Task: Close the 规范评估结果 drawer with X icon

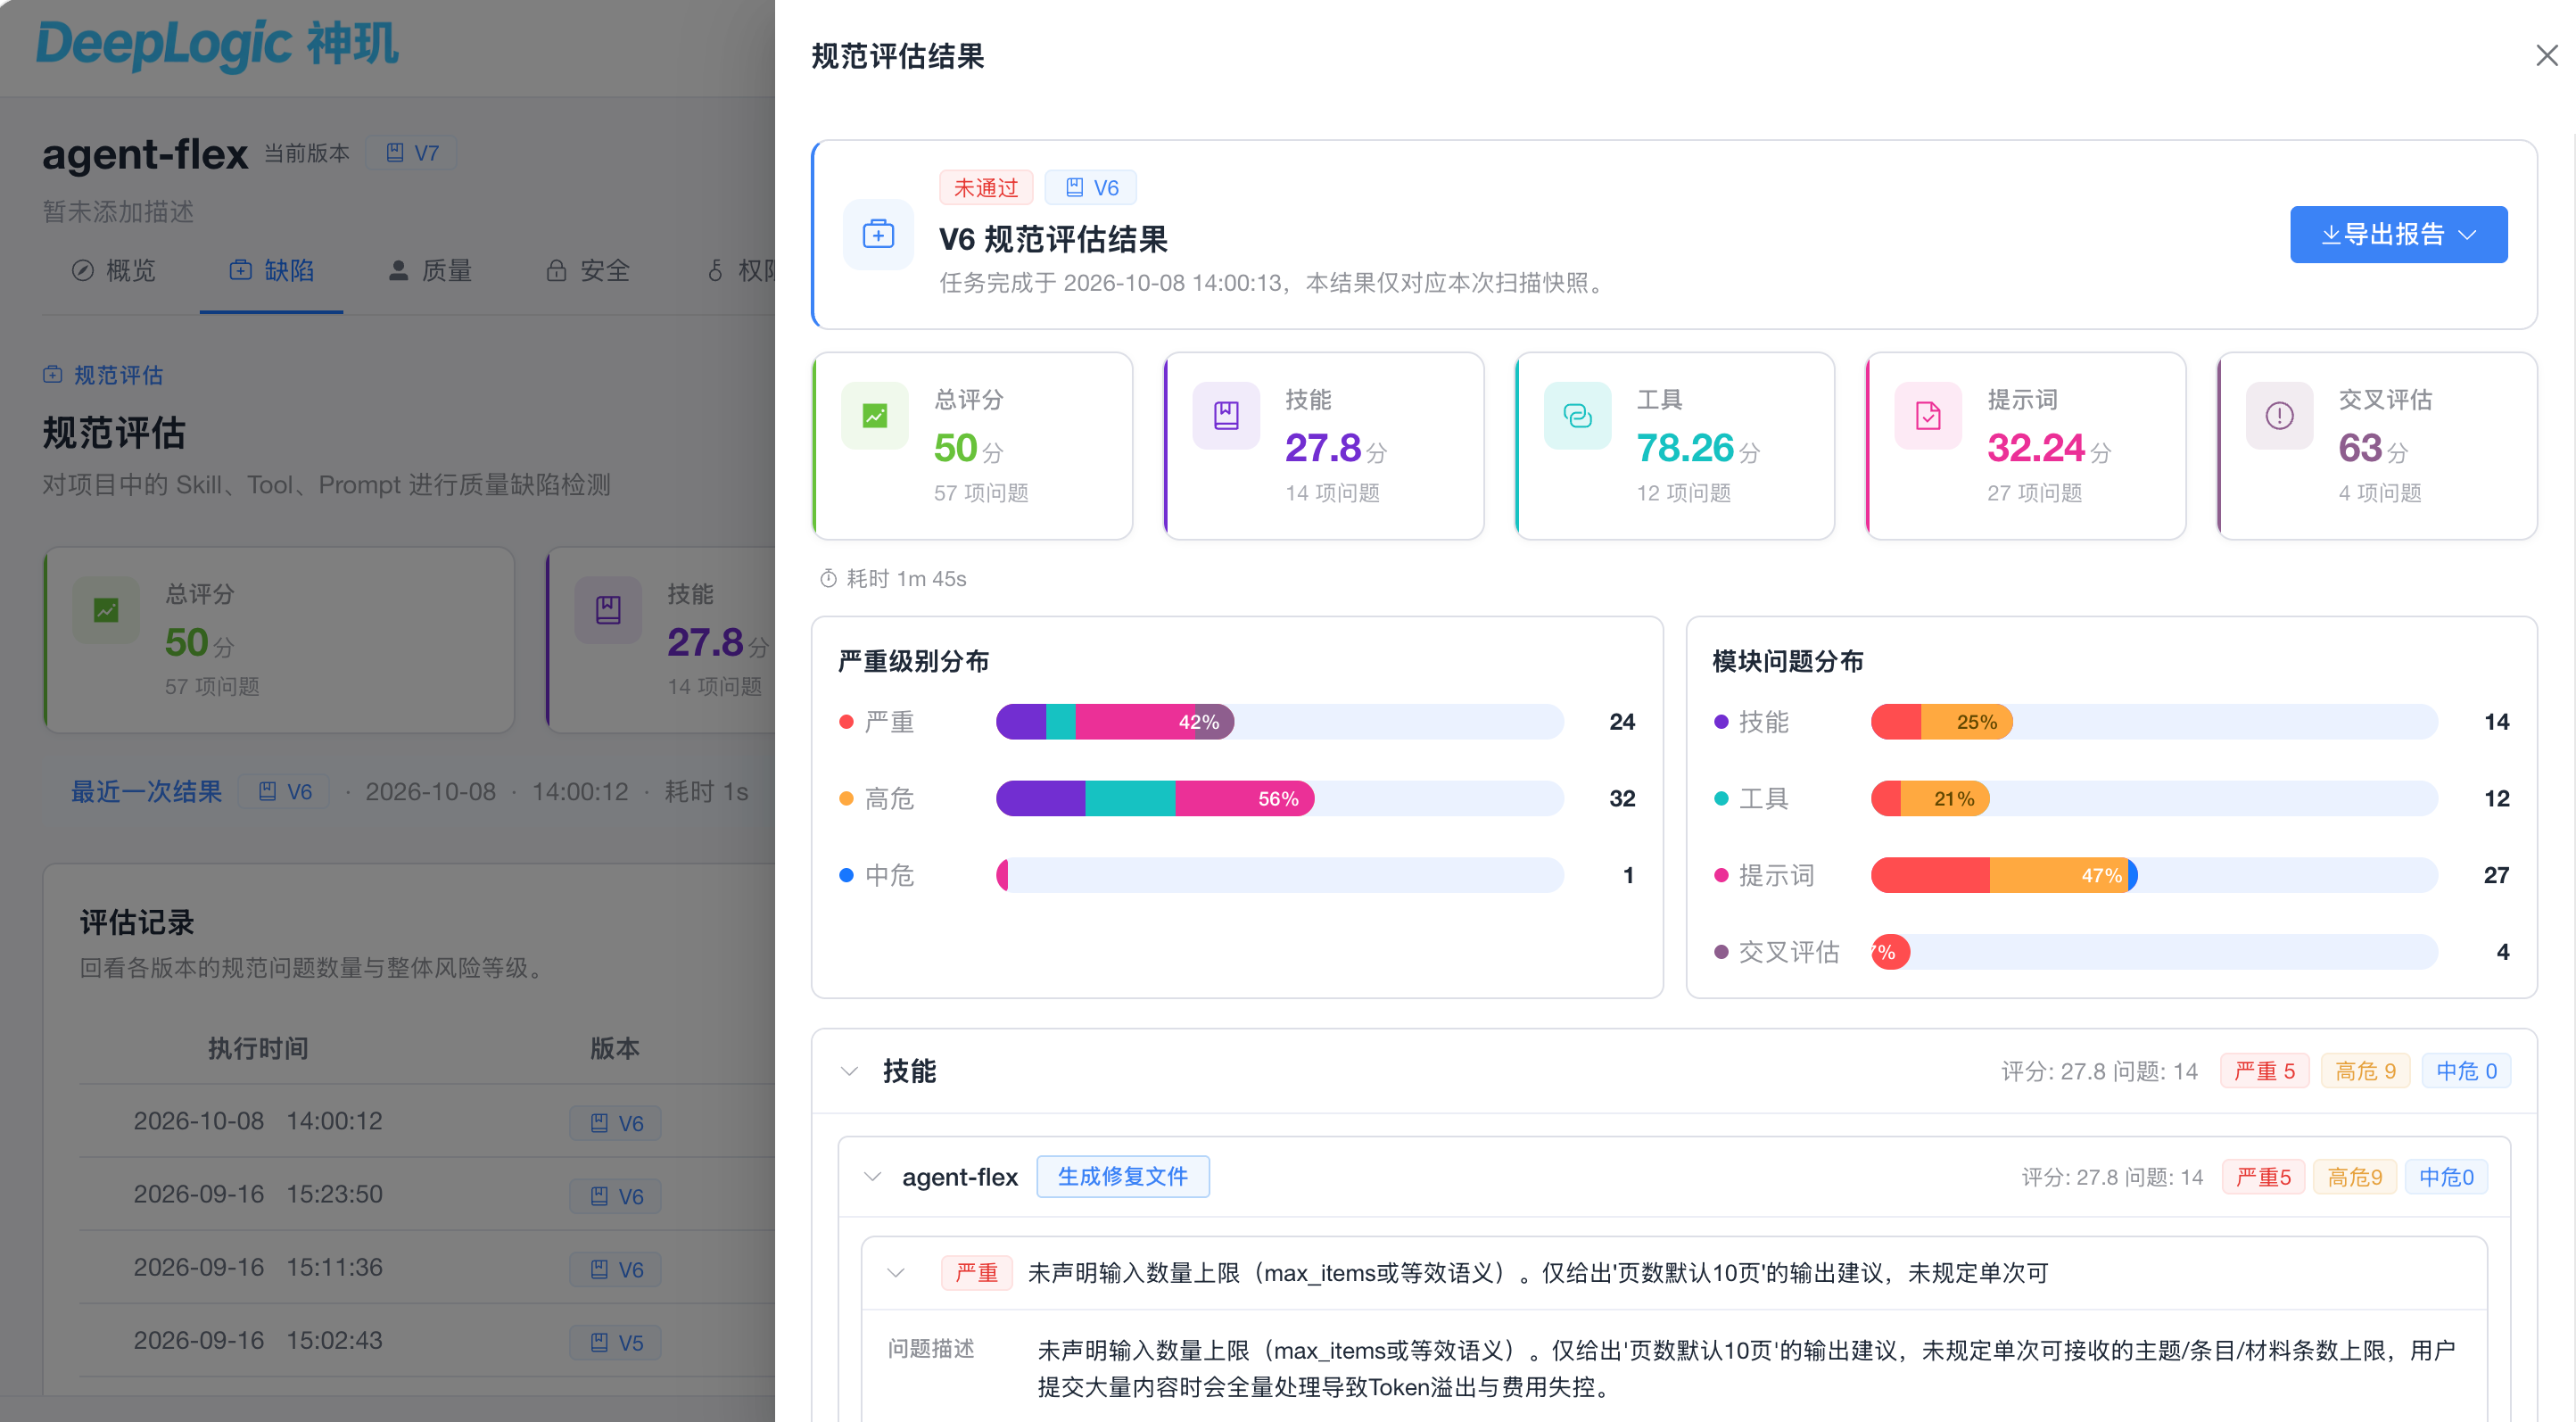Action: point(2546,55)
